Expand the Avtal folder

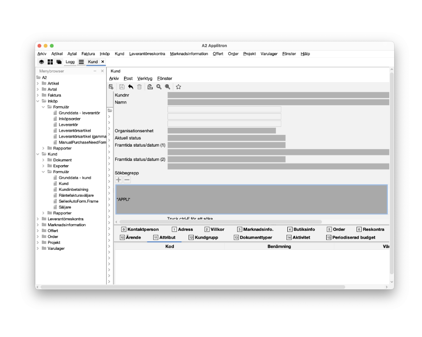[38, 89]
